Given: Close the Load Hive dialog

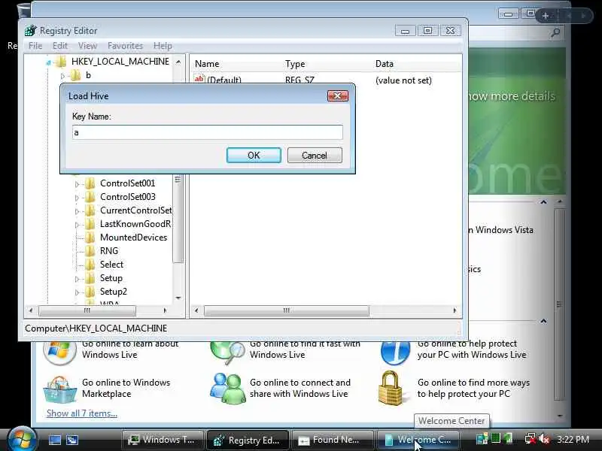Looking at the screenshot, I should [x=337, y=96].
